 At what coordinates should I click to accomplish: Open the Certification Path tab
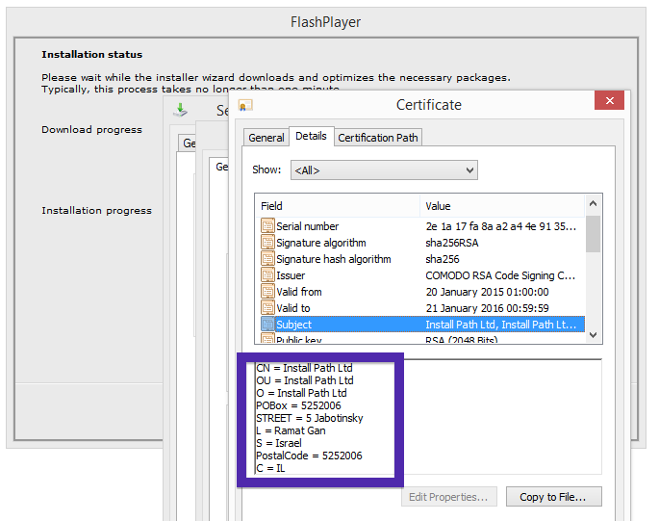pos(378,138)
